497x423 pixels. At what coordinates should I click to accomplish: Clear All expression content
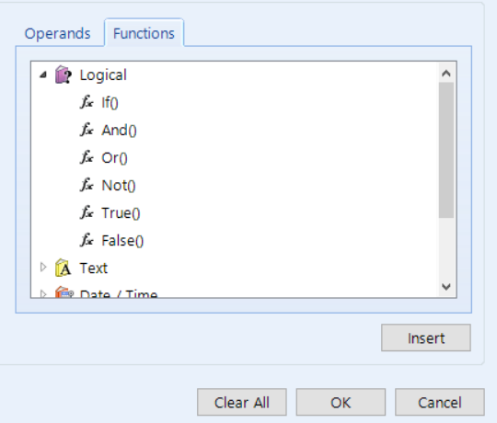coord(241,402)
